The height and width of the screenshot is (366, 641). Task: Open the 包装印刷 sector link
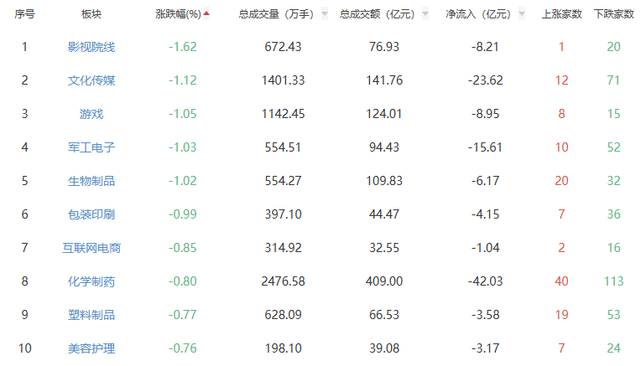[91, 214]
